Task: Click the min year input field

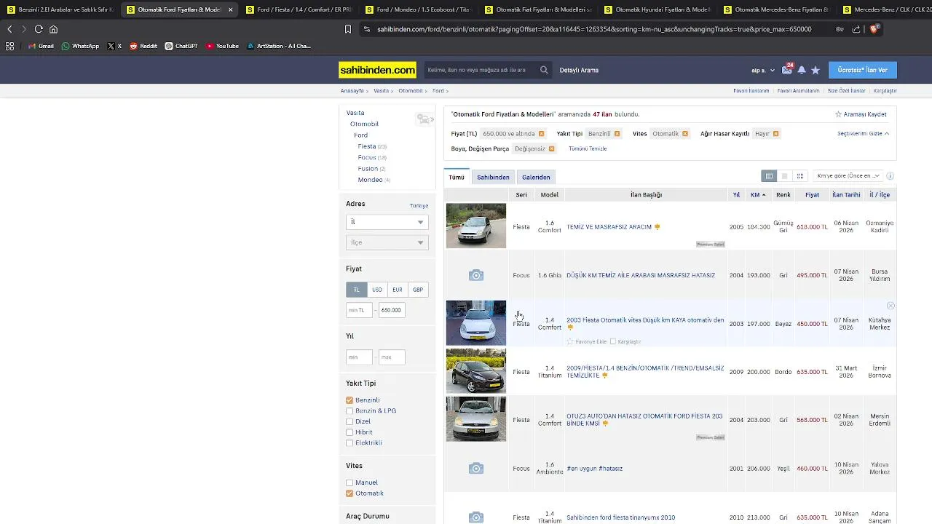Action: point(359,357)
